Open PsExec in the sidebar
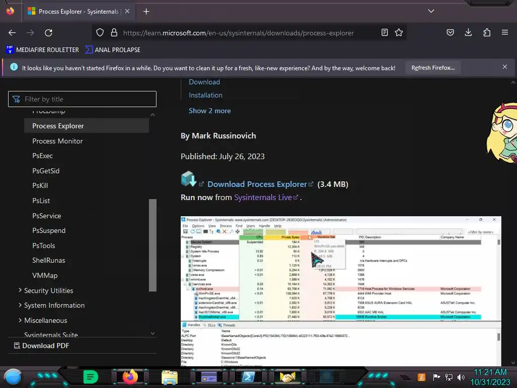Image resolution: width=517 pixels, height=388 pixels. point(42,156)
